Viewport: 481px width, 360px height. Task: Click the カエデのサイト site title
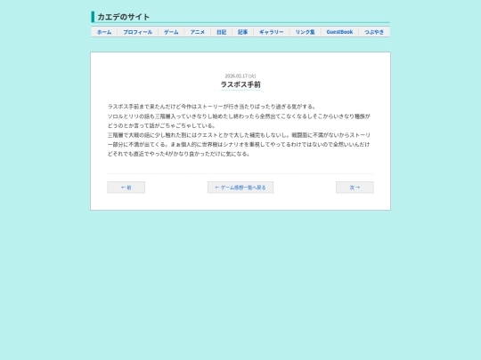124,17
